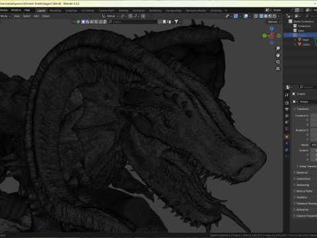This screenshot has width=317, height=238.
Task: Expand the corps mesh in outliner
Action: coord(295,44)
